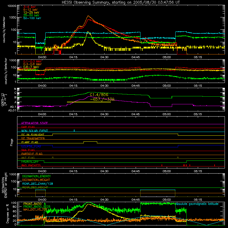Click the Degrees or % axis title

(7, 213)
